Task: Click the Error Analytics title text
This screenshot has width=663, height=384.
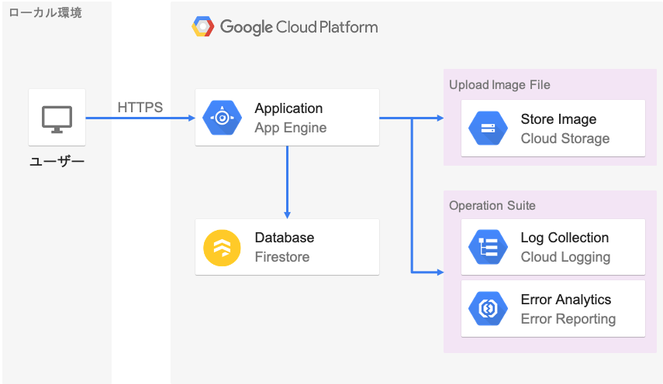Action: coord(566,300)
